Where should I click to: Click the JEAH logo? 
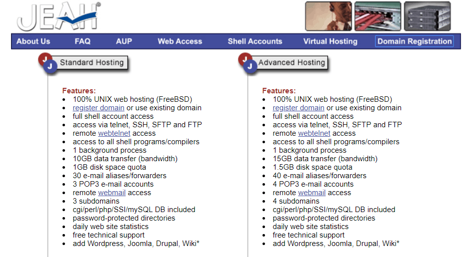click(x=58, y=16)
